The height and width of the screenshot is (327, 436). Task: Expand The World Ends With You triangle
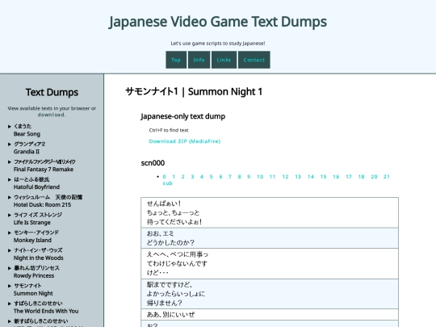pyautogui.click(x=10, y=304)
